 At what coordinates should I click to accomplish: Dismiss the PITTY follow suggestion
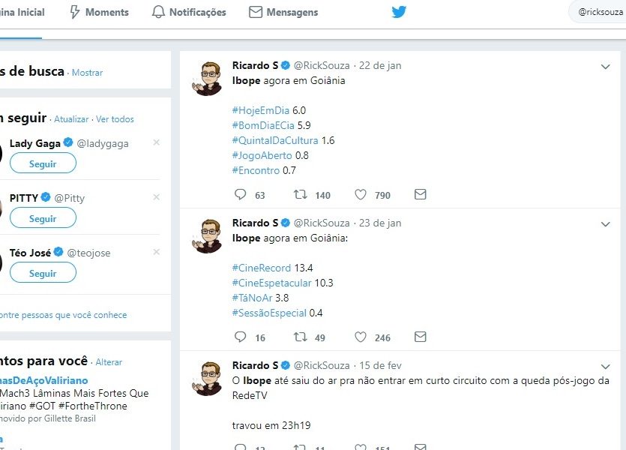156,197
